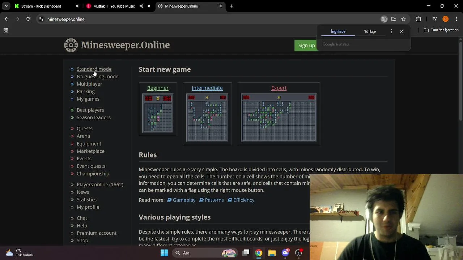Open Standard mode in sidebar
The height and width of the screenshot is (260, 463).
coord(94,69)
